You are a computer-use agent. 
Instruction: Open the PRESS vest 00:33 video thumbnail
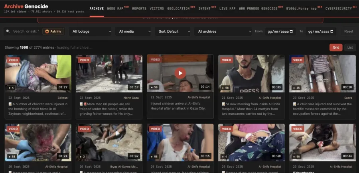tap(251, 73)
